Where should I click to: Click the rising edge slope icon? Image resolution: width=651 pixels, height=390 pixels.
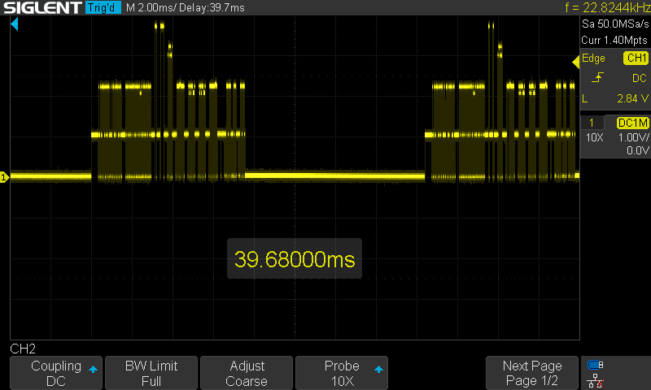597,77
